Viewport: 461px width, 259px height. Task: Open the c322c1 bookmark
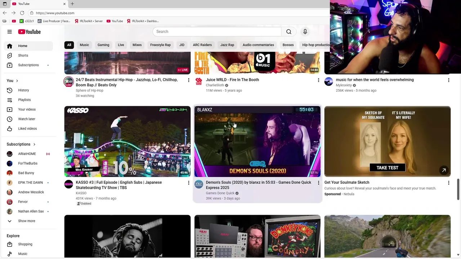click(x=27, y=21)
